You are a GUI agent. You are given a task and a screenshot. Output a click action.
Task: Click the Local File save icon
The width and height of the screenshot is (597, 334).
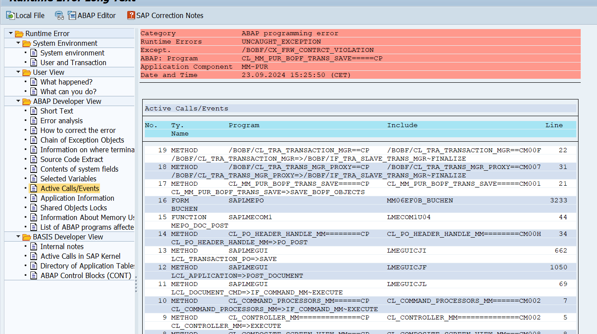(x=10, y=15)
